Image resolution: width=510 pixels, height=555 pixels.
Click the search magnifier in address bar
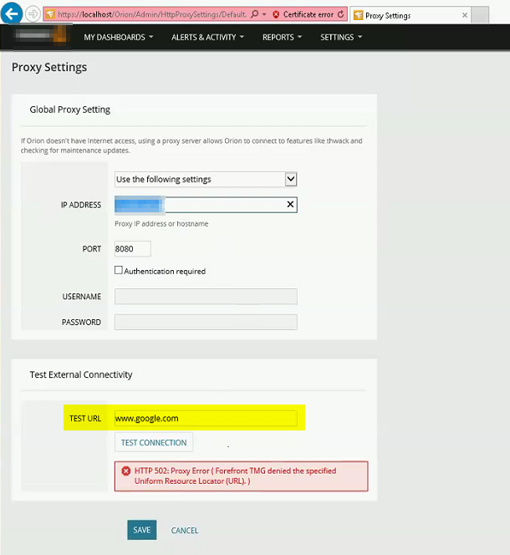pyautogui.click(x=255, y=14)
